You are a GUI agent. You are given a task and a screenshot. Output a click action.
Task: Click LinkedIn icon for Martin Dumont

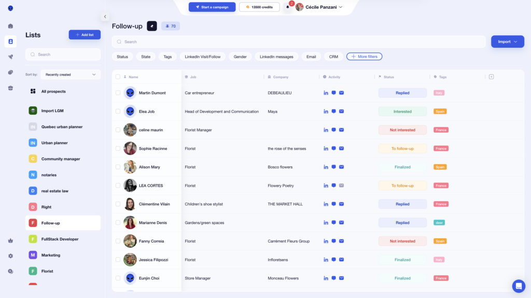coord(326,93)
